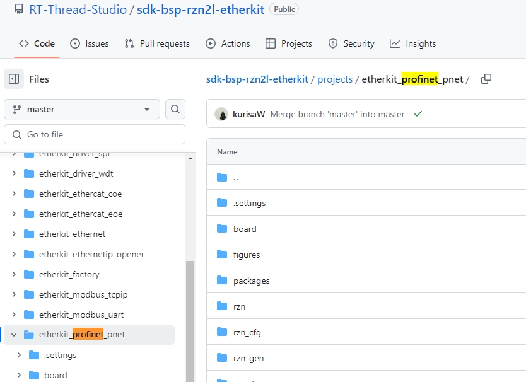Select etherkit_driver_wdt tree item
Image resolution: width=526 pixels, height=382 pixels.
click(x=76, y=174)
